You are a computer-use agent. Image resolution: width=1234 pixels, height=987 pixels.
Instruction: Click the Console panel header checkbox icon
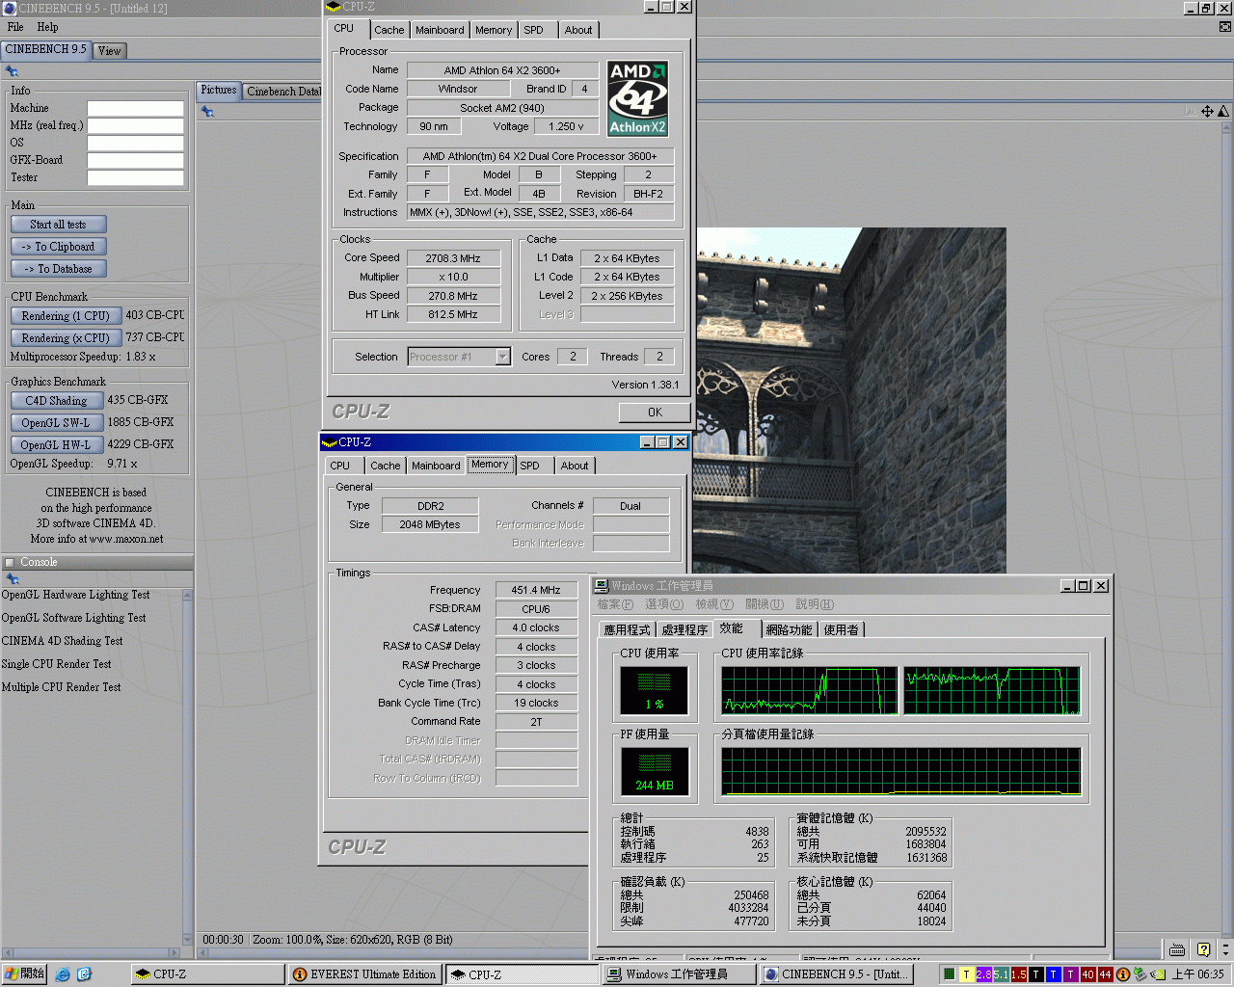(10, 563)
